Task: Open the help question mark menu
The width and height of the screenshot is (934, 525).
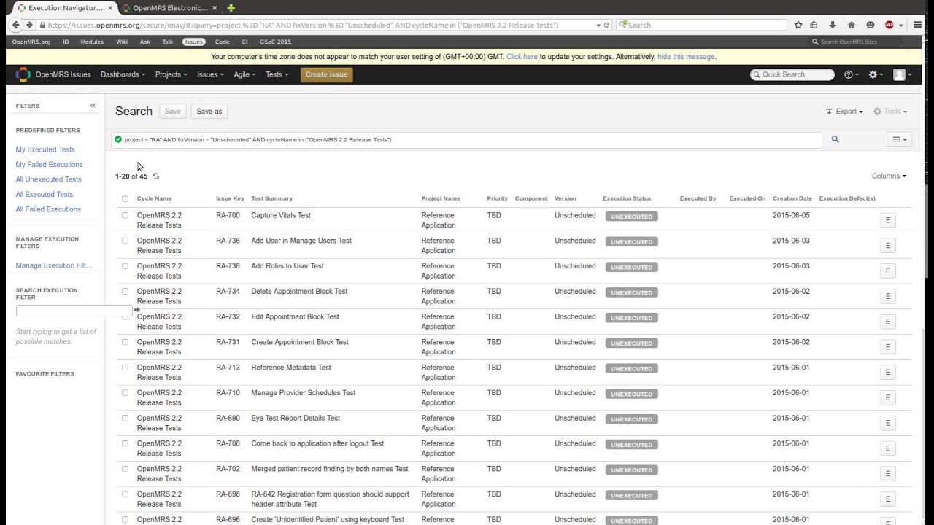Action: [x=851, y=74]
